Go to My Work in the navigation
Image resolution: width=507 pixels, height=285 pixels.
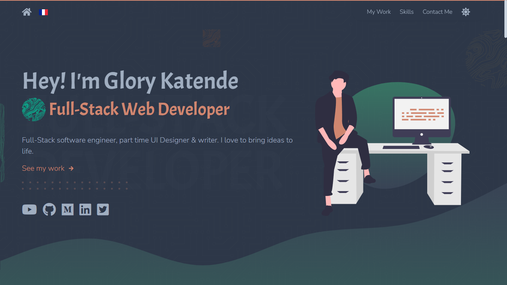(x=379, y=12)
